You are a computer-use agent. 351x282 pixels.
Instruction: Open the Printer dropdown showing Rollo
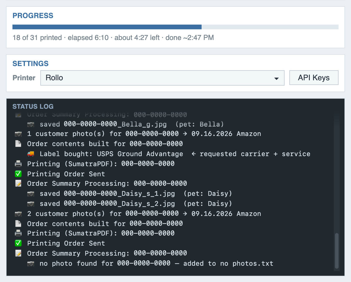162,78
